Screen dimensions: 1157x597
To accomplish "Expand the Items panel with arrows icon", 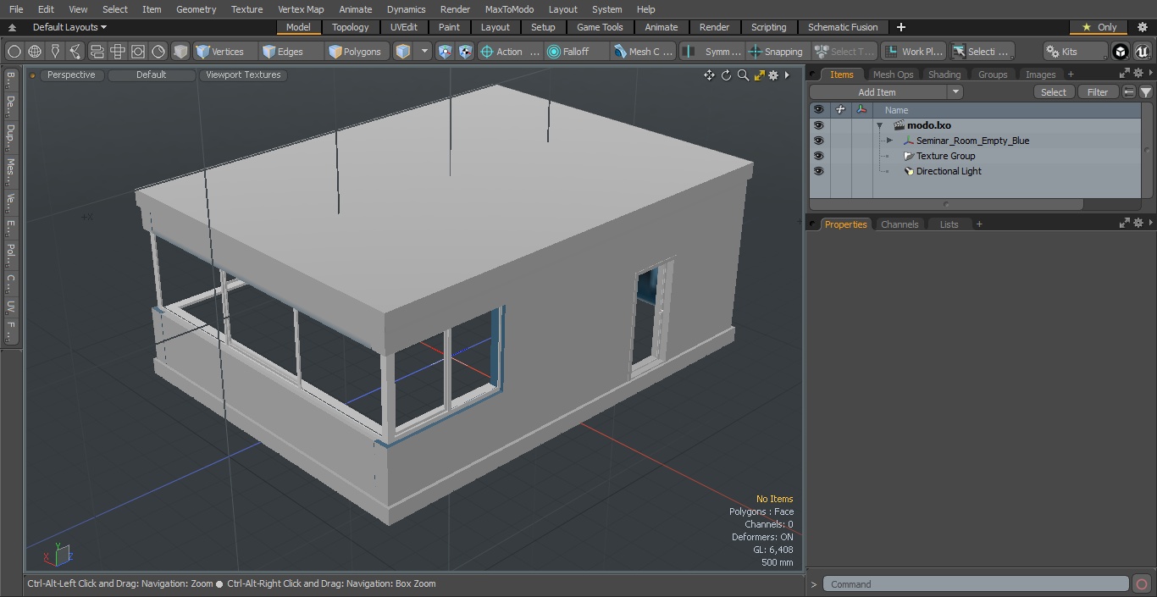I will pyautogui.click(x=1125, y=74).
